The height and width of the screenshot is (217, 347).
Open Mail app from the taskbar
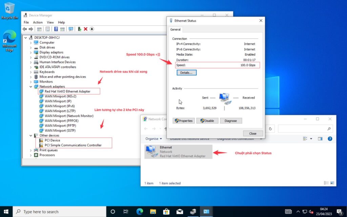pyautogui.click(x=180, y=212)
